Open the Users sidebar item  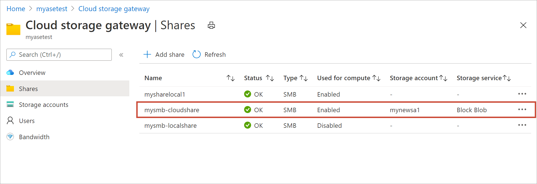coord(27,121)
